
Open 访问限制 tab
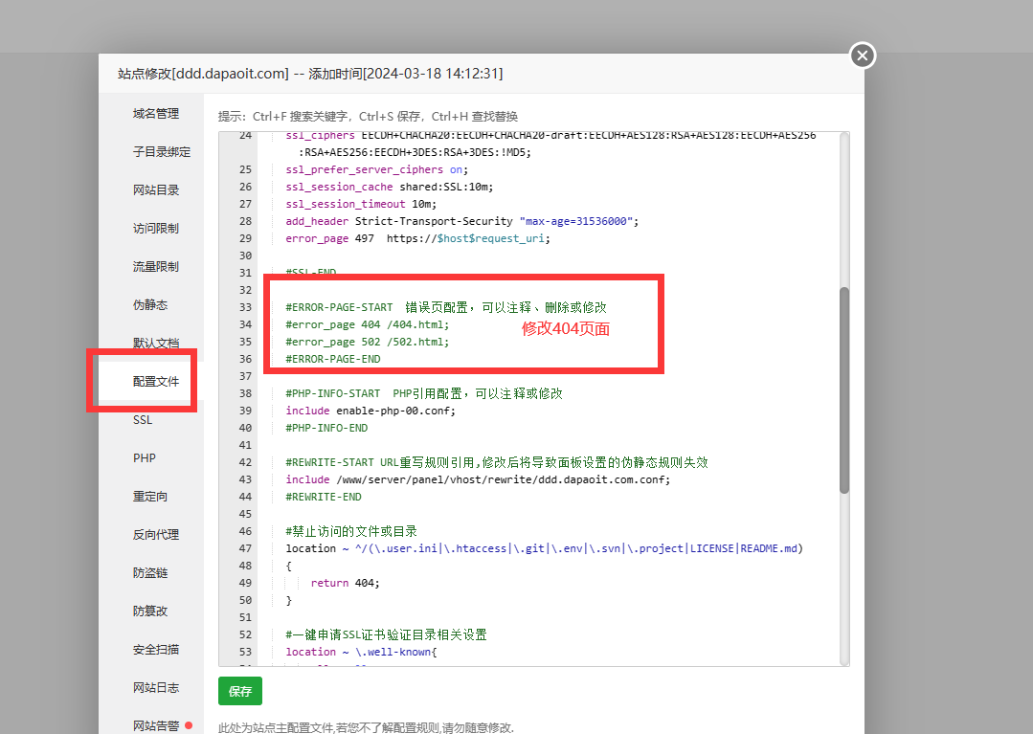[155, 228]
